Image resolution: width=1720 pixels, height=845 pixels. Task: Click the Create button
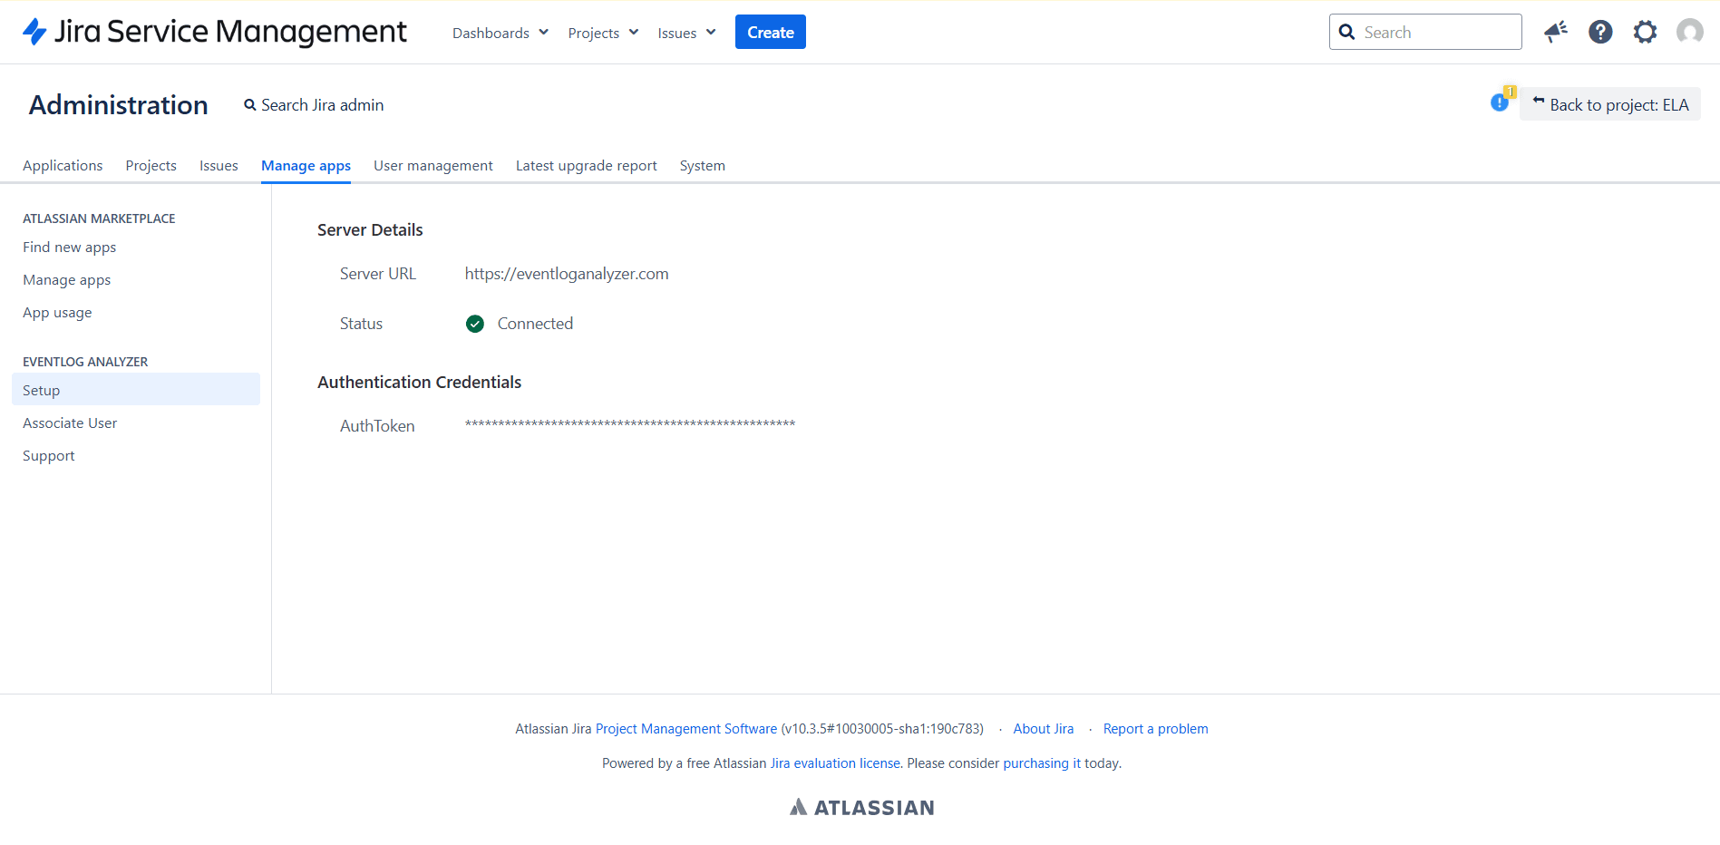(x=770, y=32)
